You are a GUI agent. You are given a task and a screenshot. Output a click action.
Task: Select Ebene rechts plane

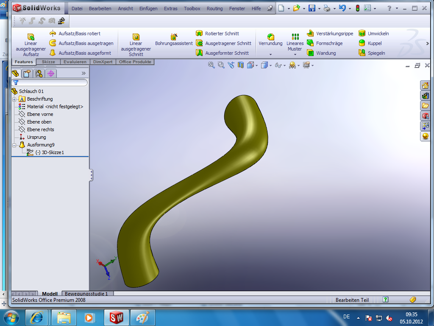click(x=36, y=129)
